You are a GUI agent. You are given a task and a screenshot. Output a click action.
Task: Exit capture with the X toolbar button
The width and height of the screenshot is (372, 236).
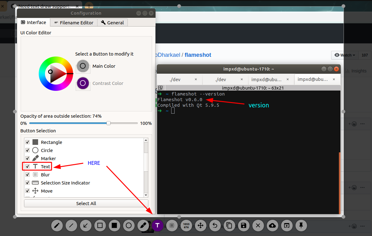[x=258, y=225]
